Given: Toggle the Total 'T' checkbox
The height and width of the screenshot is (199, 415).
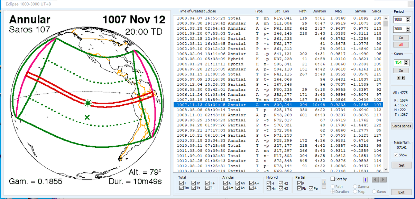Looking at the screenshot, I should (x=182, y=183).
